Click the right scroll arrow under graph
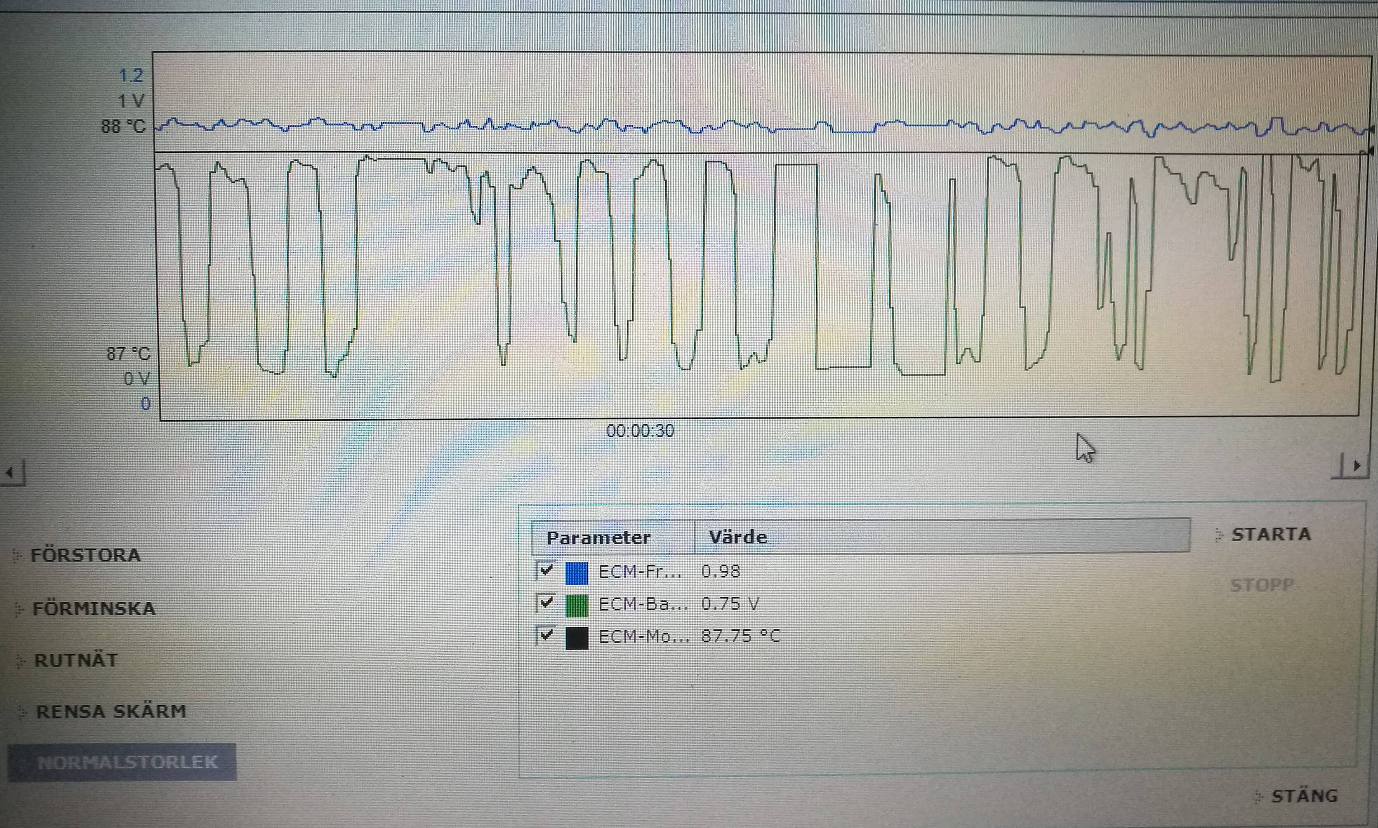Image resolution: width=1378 pixels, height=828 pixels. tap(1356, 466)
